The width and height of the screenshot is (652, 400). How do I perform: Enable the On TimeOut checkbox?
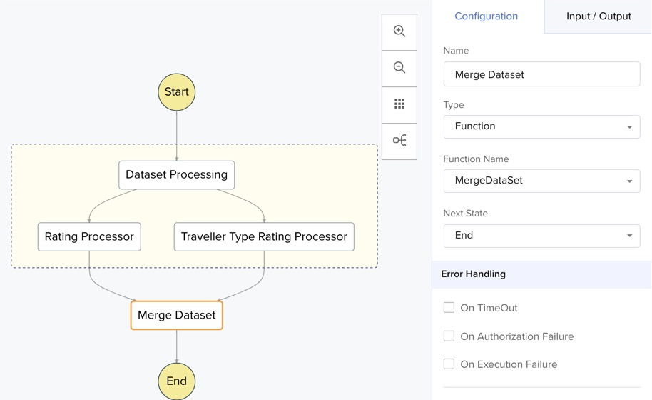(449, 308)
